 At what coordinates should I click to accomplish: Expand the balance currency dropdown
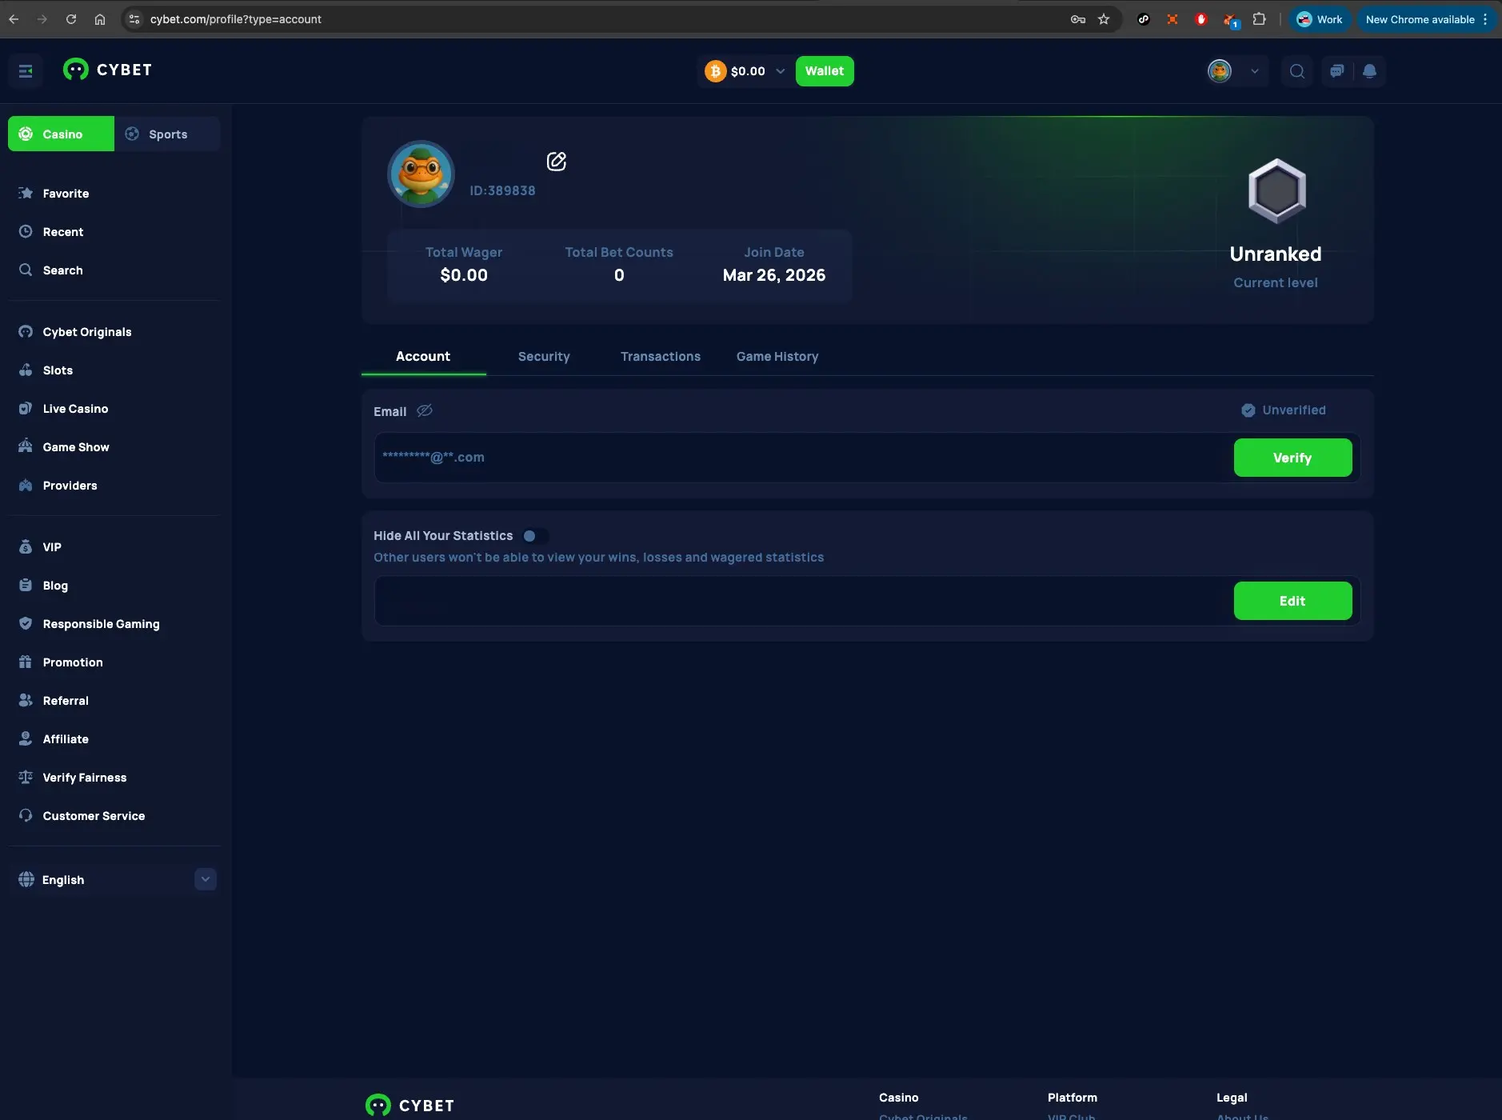780,71
